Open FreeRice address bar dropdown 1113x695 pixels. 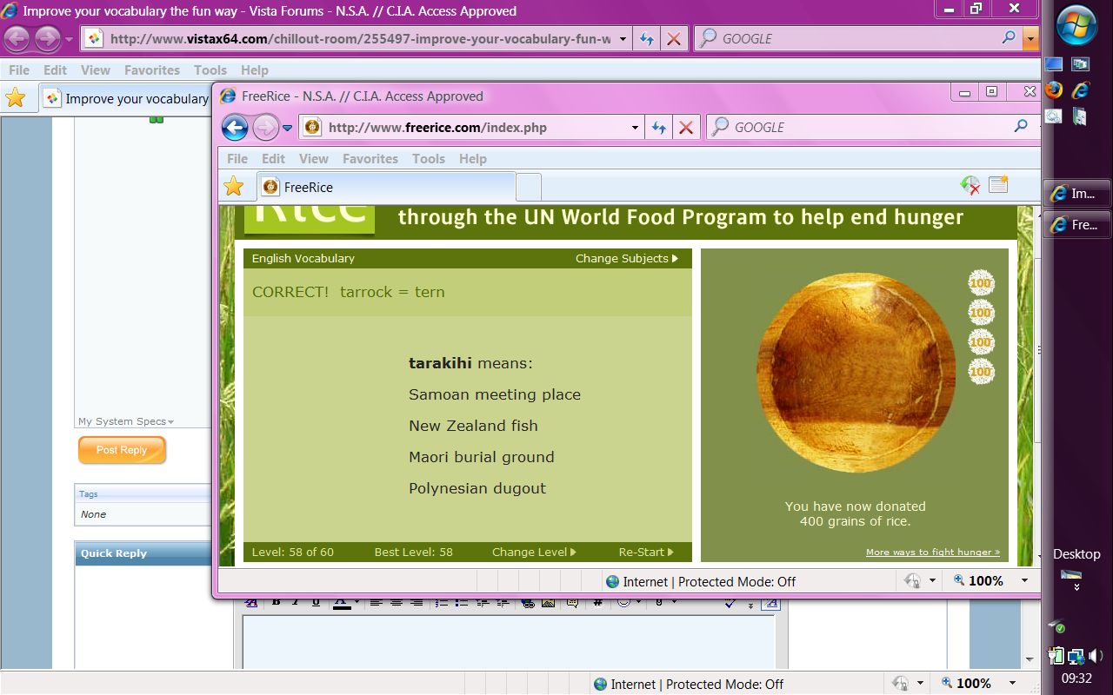635,128
